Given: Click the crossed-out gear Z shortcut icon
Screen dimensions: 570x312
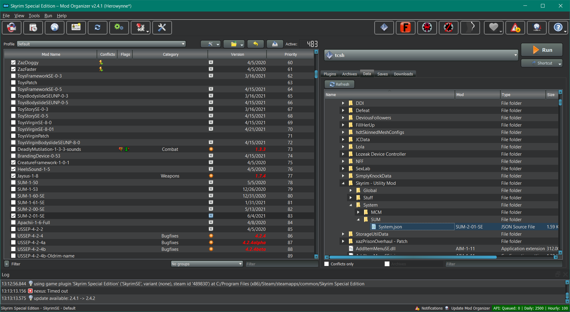Looking at the screenshot, I should click(x=449, y=28).
